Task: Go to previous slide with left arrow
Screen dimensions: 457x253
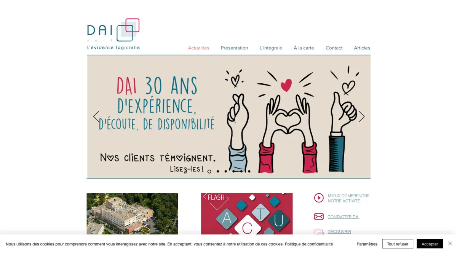Action: tap(96, 116)
